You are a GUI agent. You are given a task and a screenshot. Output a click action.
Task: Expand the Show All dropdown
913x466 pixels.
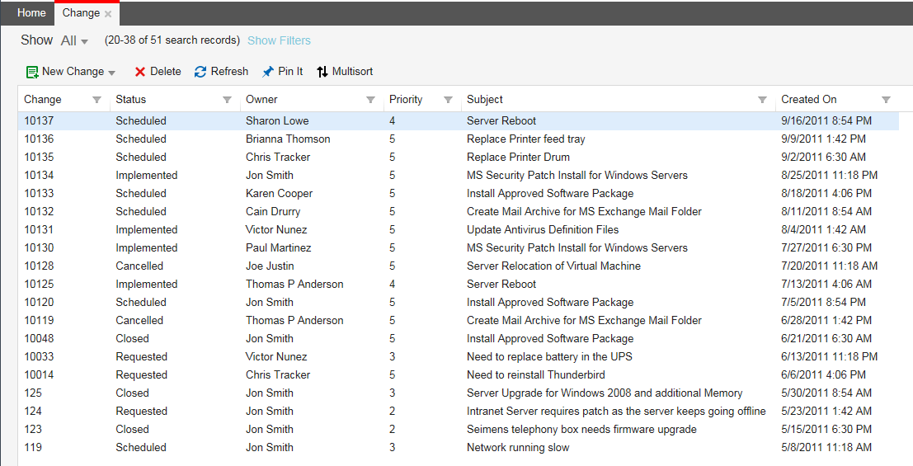click(75, 41)
